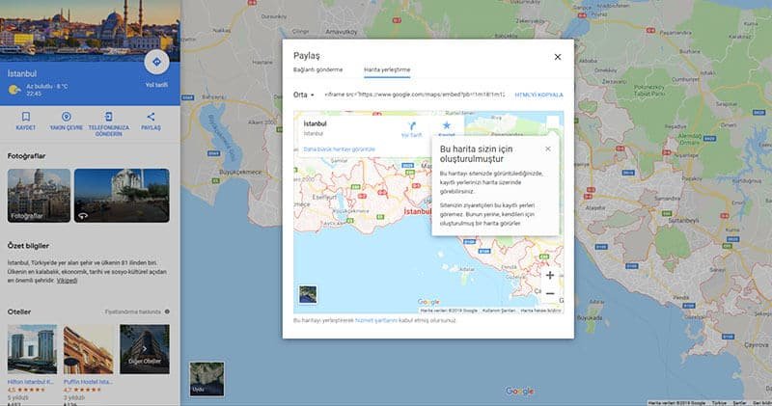Open the YAKIN ÇEVRE nearby icon
The height and width of the screenshot is (406, 772).
coord(66,117)
